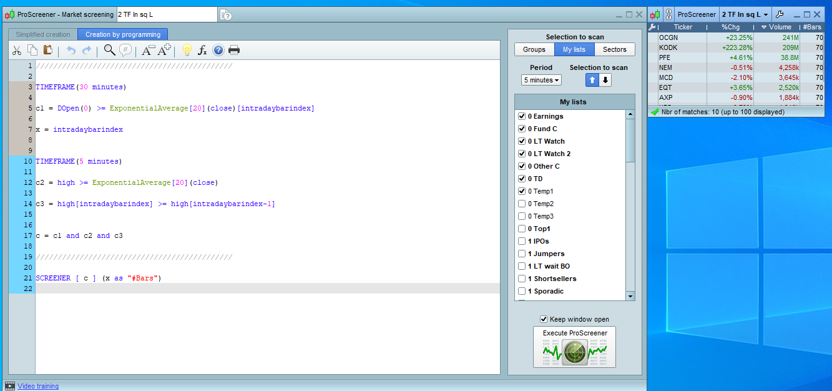
Task: Click wrench icon in results column header
Action: 653,27
